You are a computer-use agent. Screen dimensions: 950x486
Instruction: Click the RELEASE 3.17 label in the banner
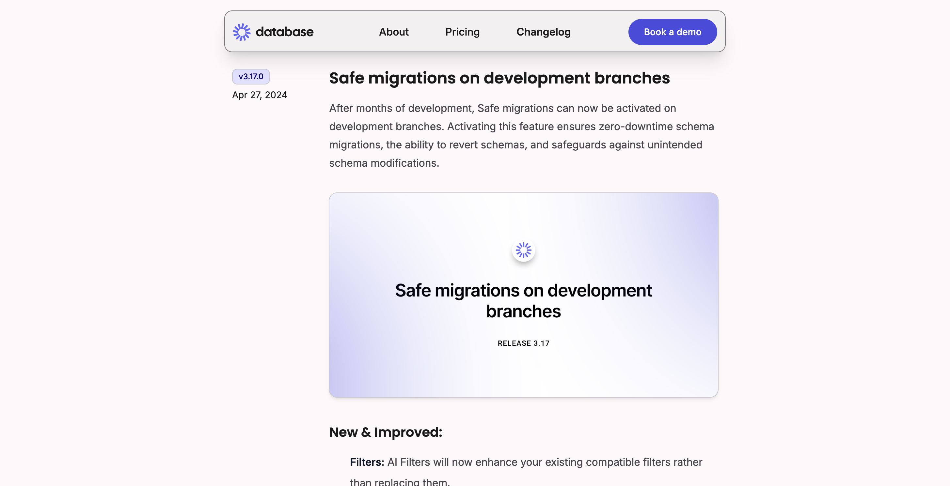pyautogui.click(x=523, y=343)
